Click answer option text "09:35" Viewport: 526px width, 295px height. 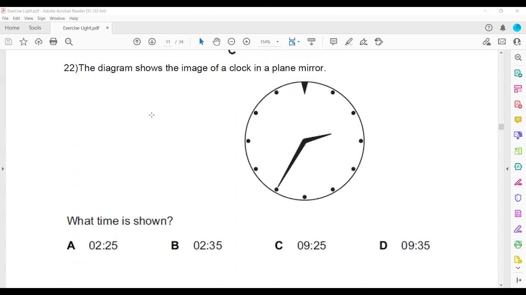tap(415, 245)
